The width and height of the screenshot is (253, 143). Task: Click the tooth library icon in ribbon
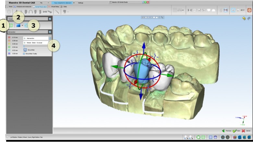pyautogui.click(x=65, y=12)
